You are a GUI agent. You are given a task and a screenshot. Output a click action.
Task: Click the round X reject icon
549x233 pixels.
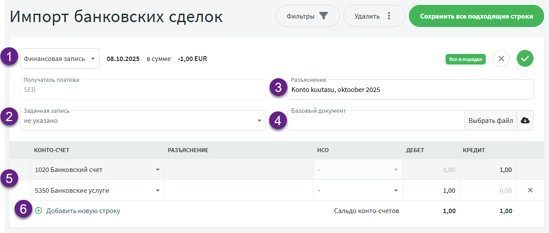pyautogui.click(x=501, y=59)
